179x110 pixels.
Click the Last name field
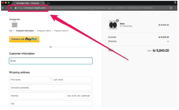[x=72, y=80]
